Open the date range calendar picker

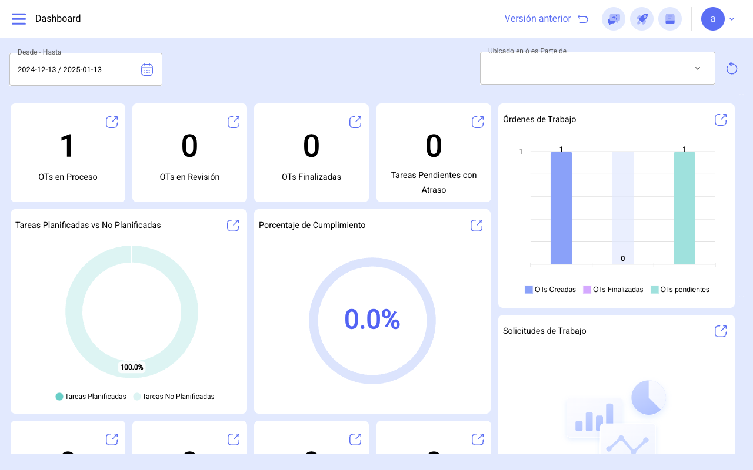[147, 69]
